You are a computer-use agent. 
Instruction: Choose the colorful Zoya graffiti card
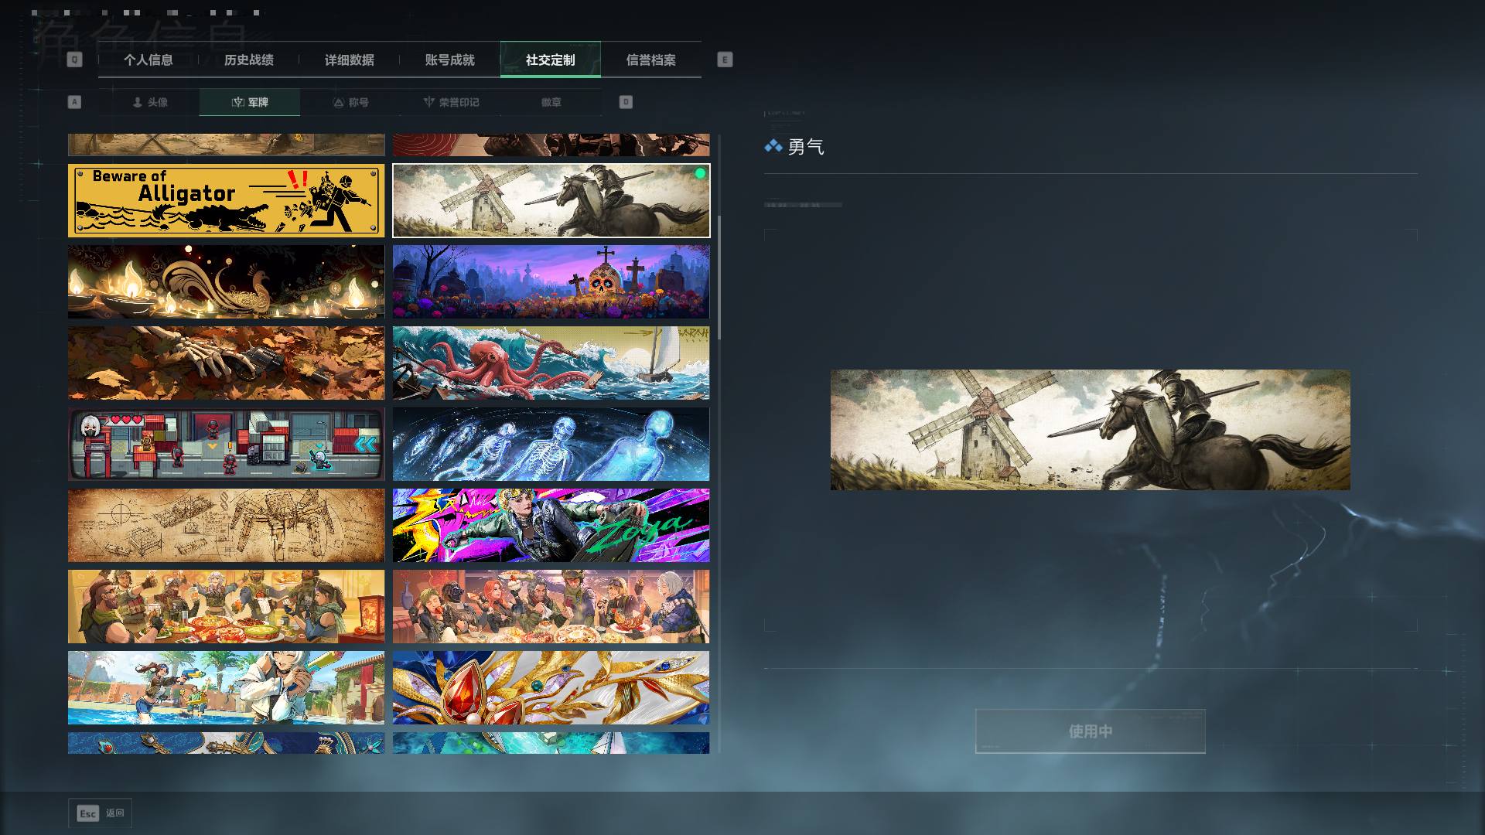click(x=551, y=525)
